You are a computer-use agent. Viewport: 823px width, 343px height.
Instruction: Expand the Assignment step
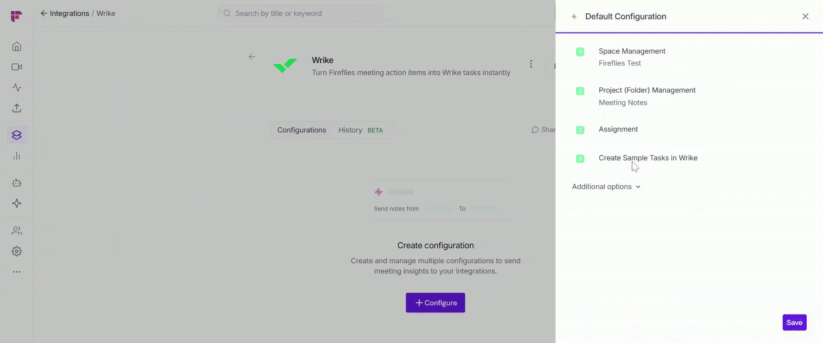tap(618, 129)
